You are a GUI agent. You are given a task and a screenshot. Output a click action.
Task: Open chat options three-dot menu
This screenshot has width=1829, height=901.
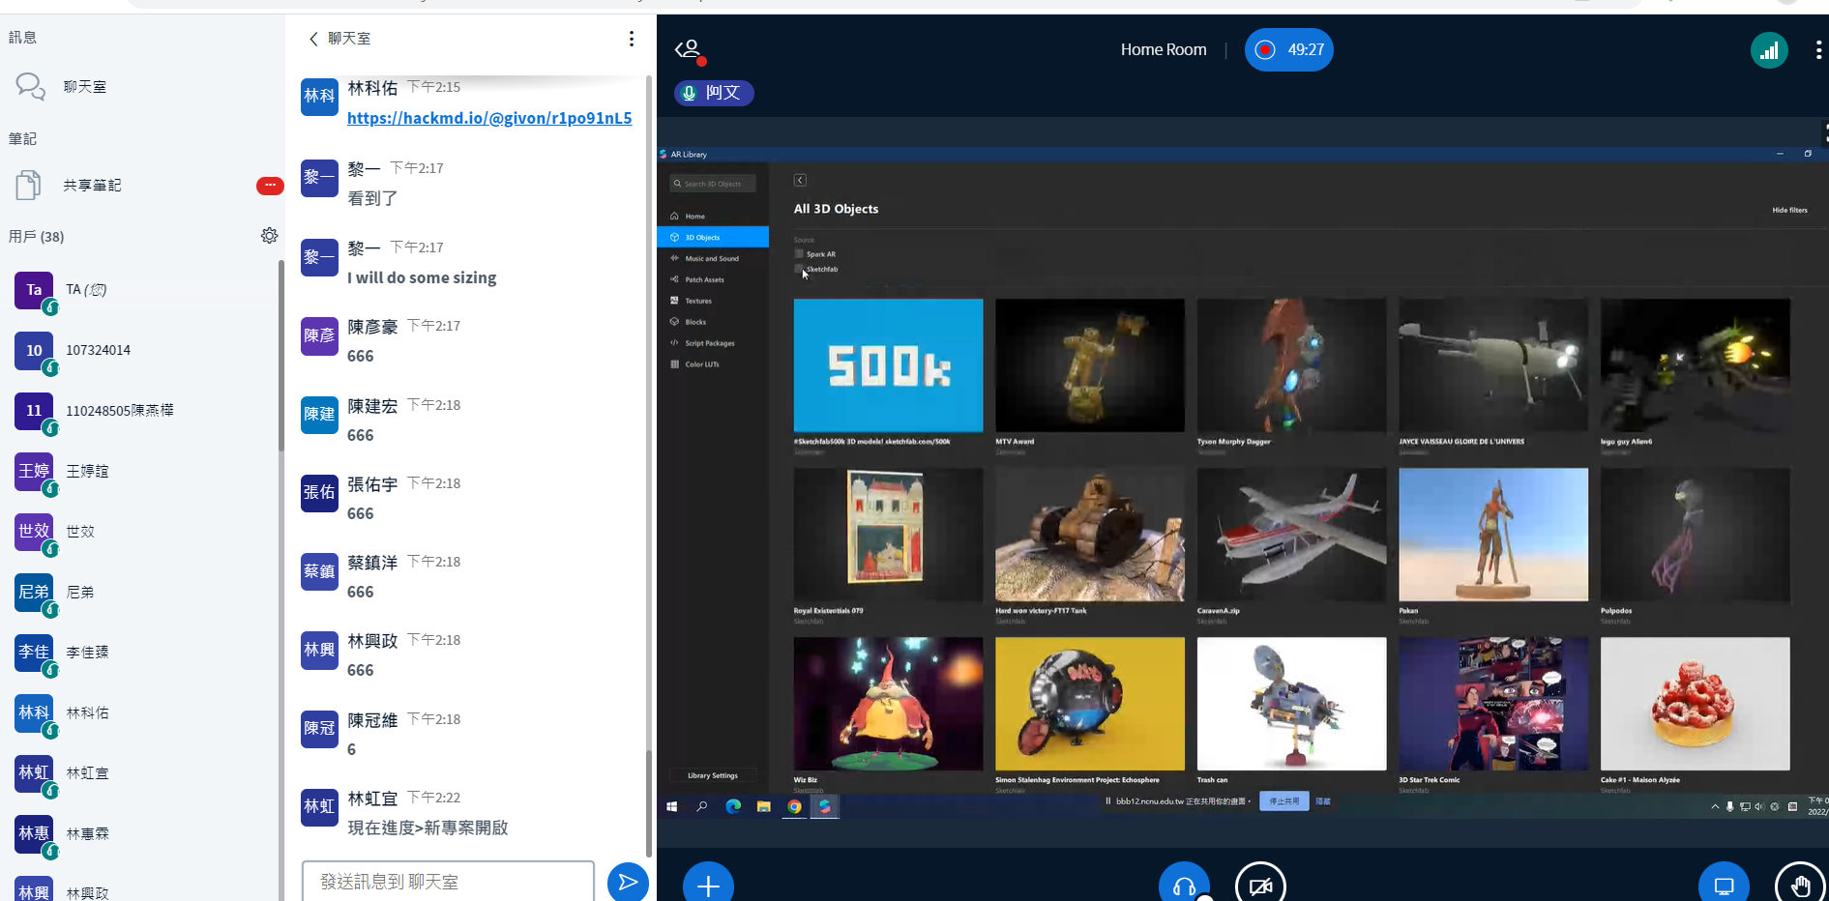point(632,39)
